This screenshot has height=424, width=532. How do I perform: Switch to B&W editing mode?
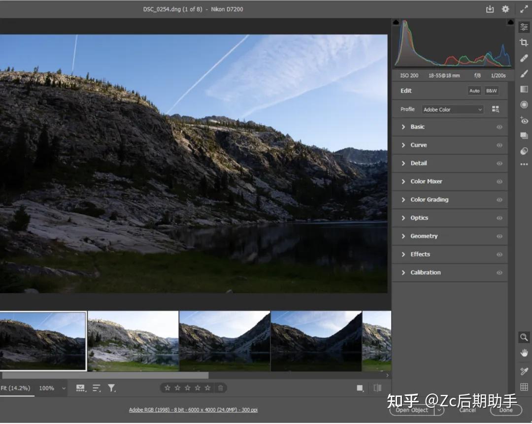coord(492,91)
